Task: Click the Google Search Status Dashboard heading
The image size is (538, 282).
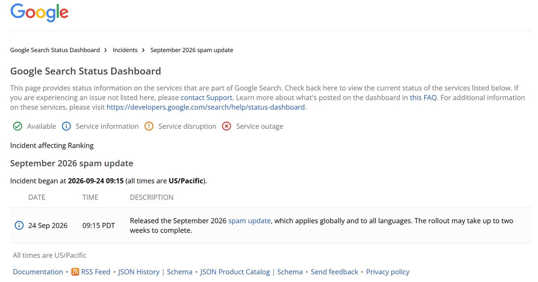Action: click(86, 71)
